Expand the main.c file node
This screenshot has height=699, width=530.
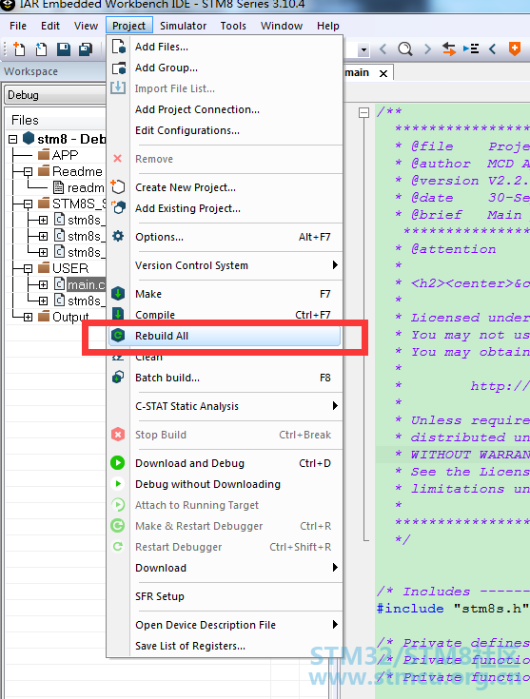[43, 284]
